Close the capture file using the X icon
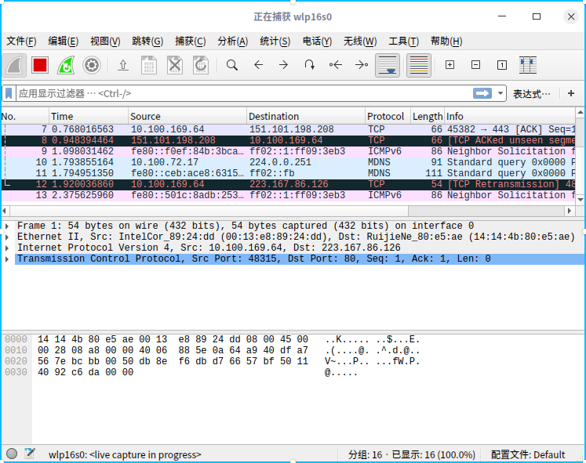This screenshot has height=463, width=586. point(175,65)
